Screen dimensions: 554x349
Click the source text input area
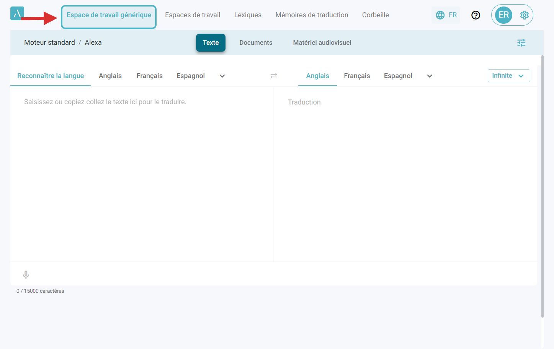tap(142, 172)
